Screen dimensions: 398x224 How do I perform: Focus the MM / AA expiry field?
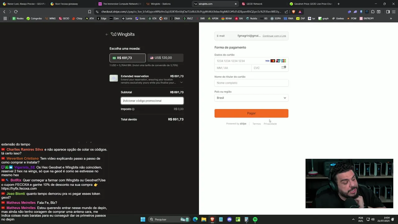[x=233, y=68]
